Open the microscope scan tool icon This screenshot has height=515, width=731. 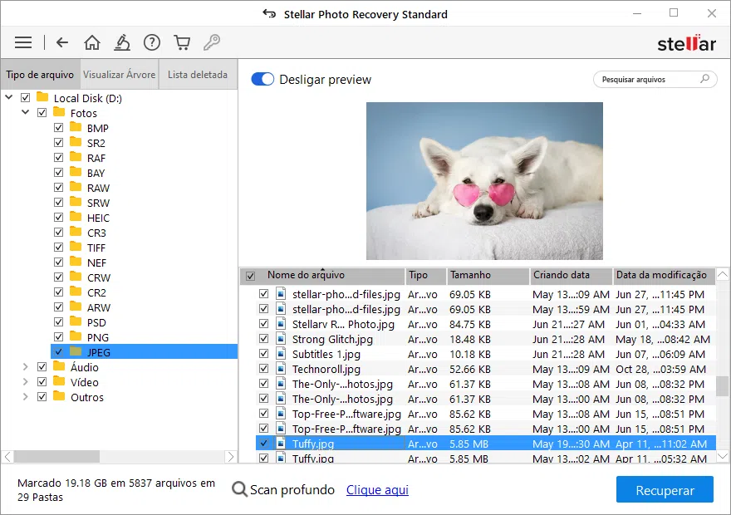click(x=122, y=42)
